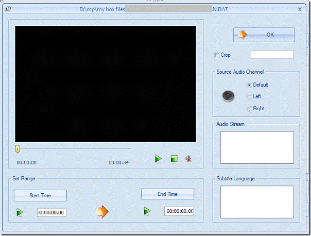Click the video seek slider handle
Screen dimensions: 311x236
[x=18, y=149]
